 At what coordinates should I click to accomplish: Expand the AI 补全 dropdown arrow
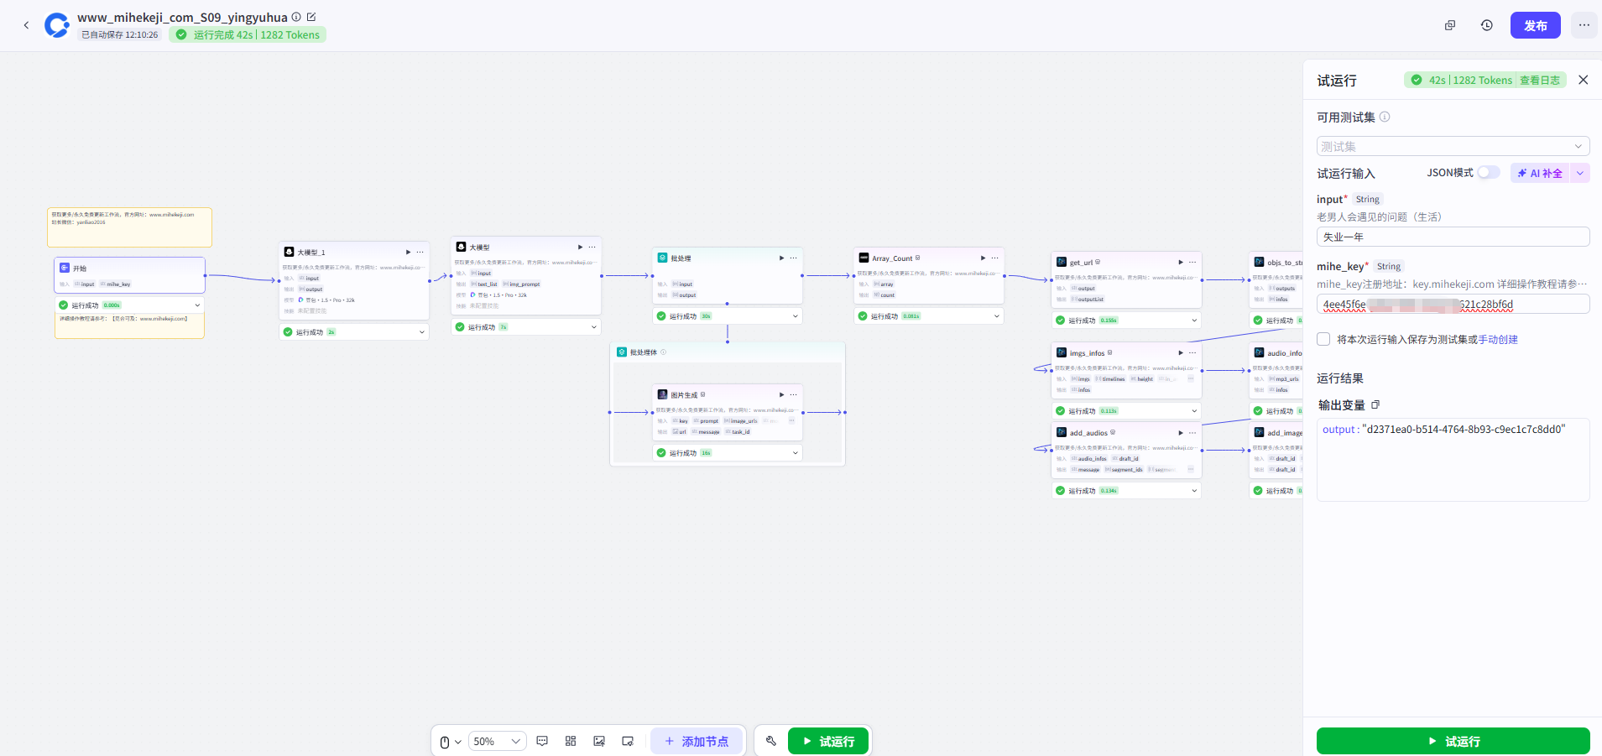point(1580,173)
